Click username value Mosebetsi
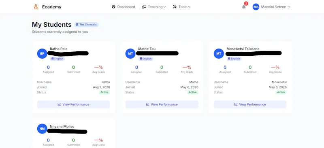The width and height of the screenshot is (324, 148). tap(279, 82)
